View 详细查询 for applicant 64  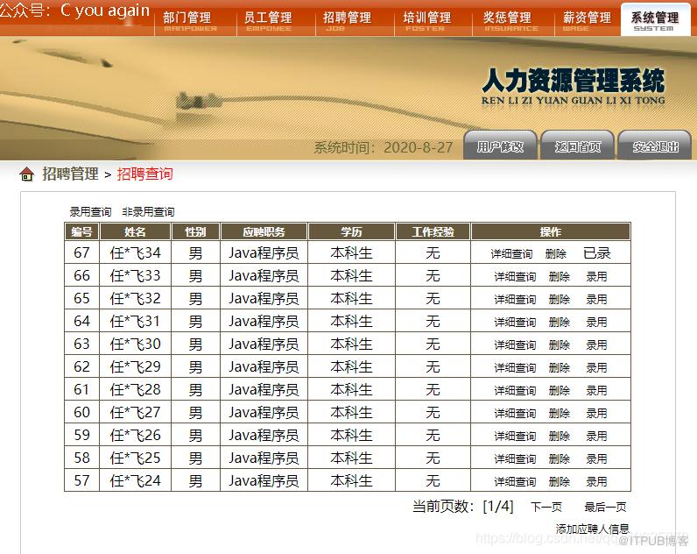[515, 323]
